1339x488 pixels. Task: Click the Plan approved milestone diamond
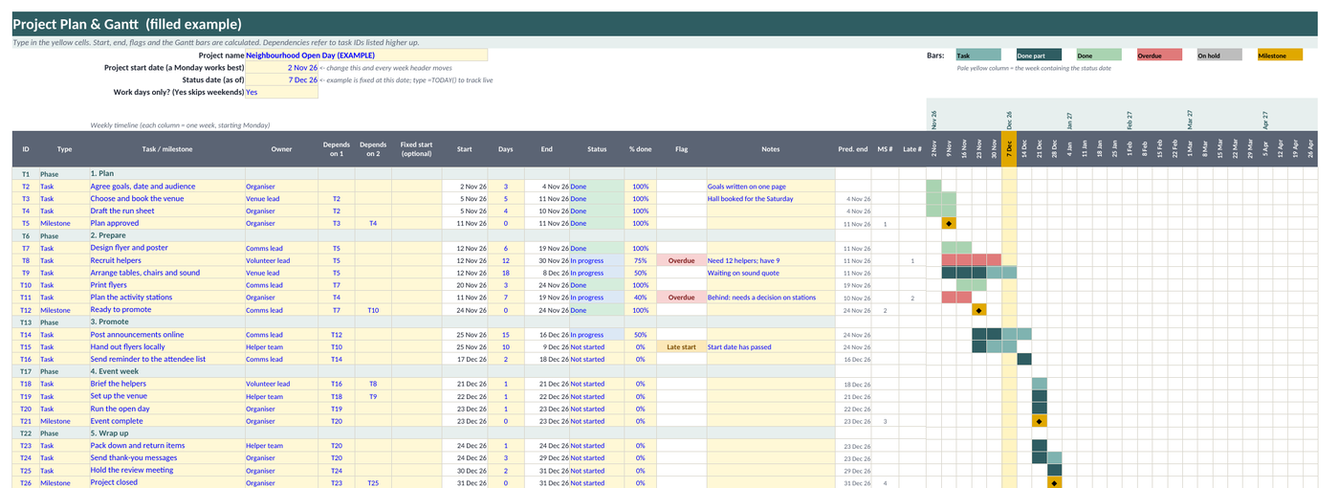949,223
